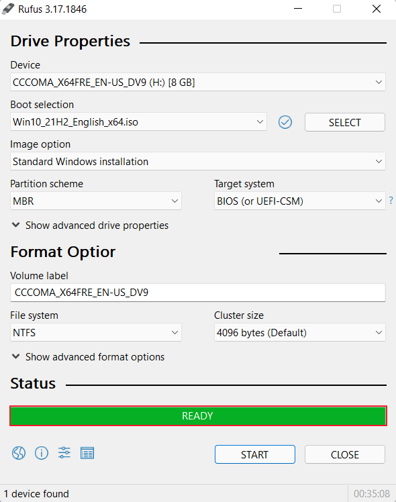396x502 pixels.
Task: Expand Show advanced format options
Action: [x=88, y=357]
